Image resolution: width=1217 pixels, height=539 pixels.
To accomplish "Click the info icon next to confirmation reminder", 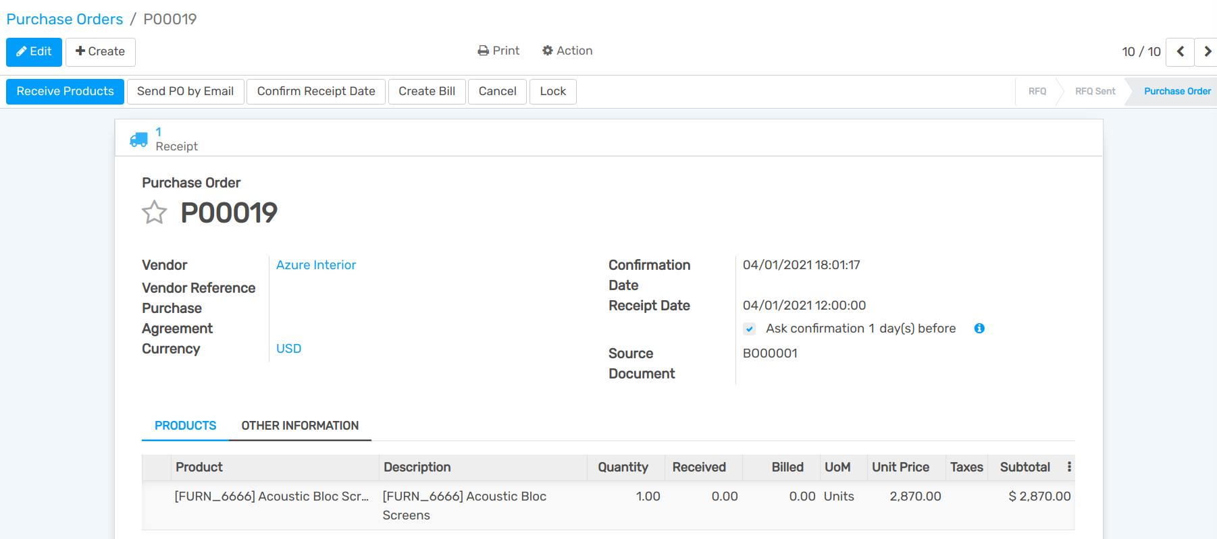I will click(979, 329).
